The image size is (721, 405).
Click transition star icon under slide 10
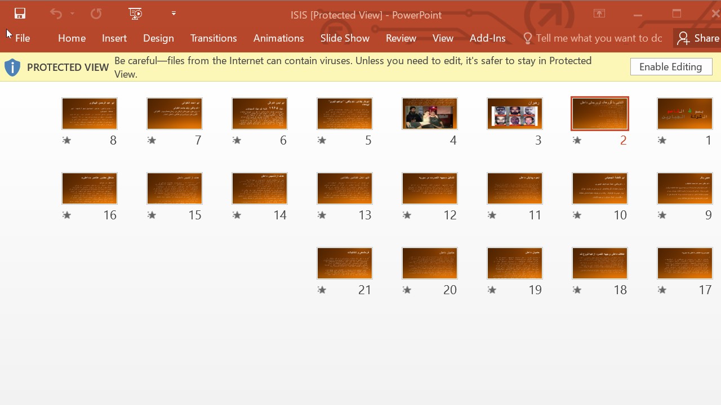click(x=577, y=215)
